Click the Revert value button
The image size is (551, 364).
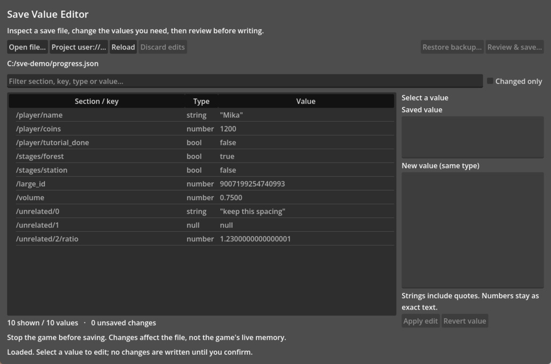464,321
